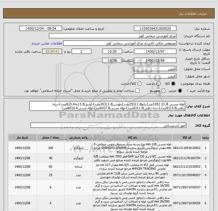Click the کد کالا column header
218x211 pixels.
point(187,138)
